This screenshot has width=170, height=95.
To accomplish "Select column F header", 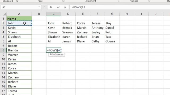I will 97,14.
